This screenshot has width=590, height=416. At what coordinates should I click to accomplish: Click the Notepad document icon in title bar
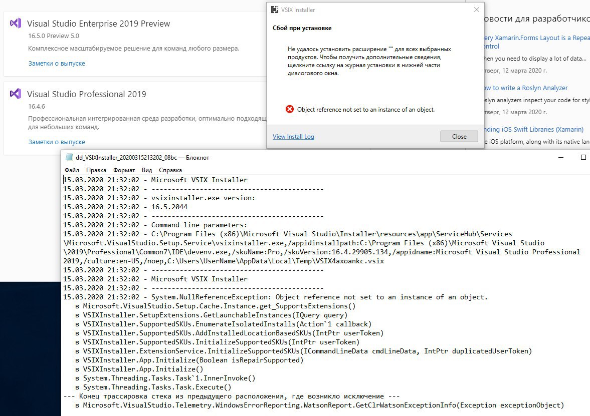[69, 158]
